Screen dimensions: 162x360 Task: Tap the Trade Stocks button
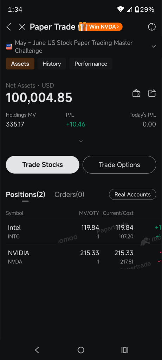coord(43,165)
